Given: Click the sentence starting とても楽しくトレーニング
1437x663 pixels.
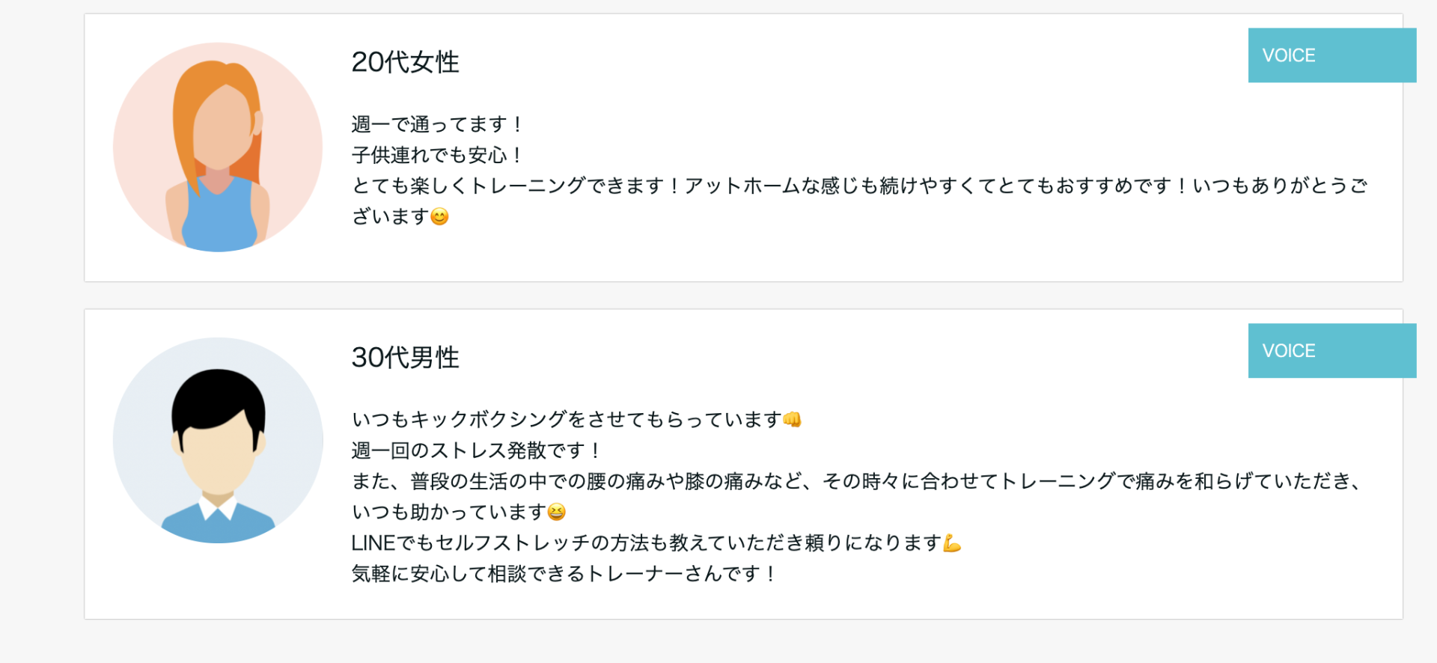Looking at the screenshot, I should (859, 186).
